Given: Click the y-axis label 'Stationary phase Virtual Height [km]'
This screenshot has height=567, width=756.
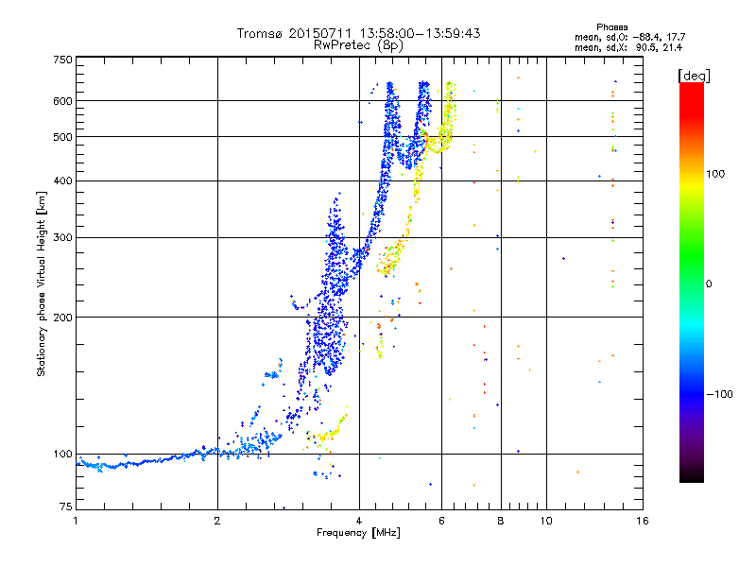Looking at the screenshot, I should [41, 283].
